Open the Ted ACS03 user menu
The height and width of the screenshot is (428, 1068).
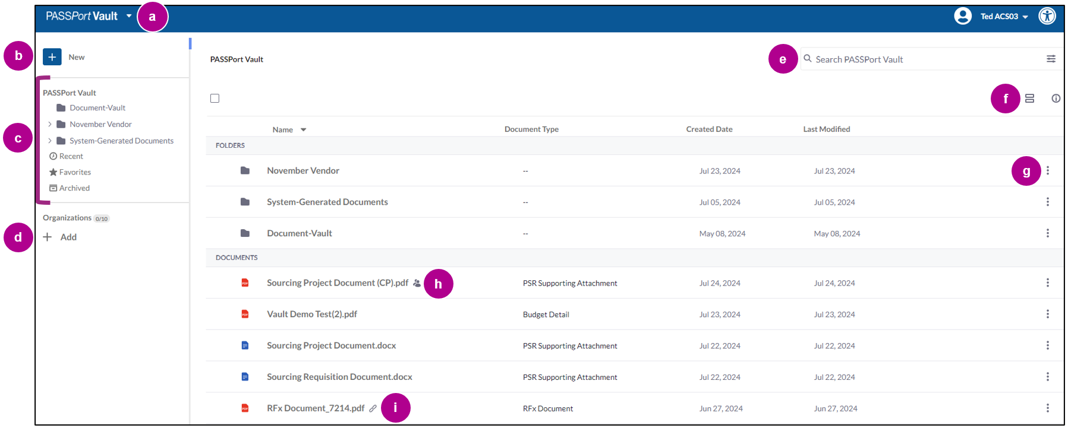pyautogui.click(x=1004, y=17)
